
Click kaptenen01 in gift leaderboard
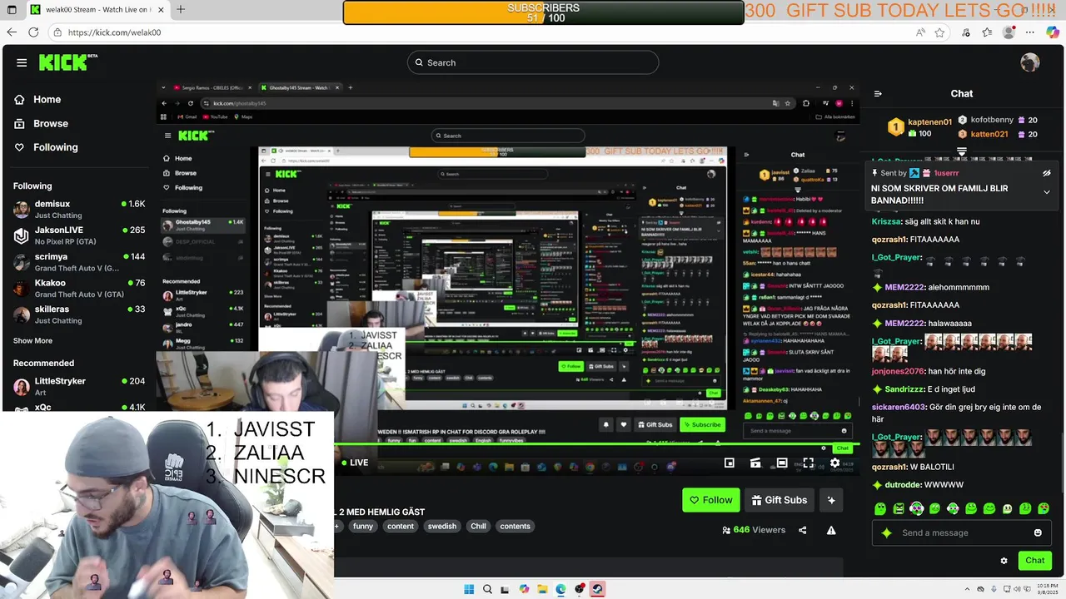pos(929,121)
